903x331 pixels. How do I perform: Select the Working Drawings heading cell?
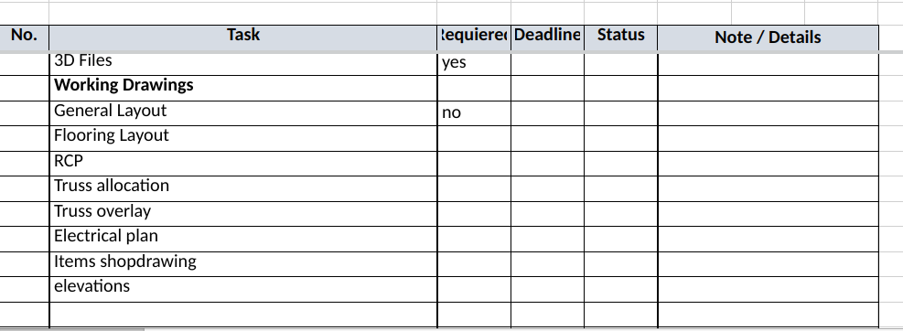click(x=243, y=88)
